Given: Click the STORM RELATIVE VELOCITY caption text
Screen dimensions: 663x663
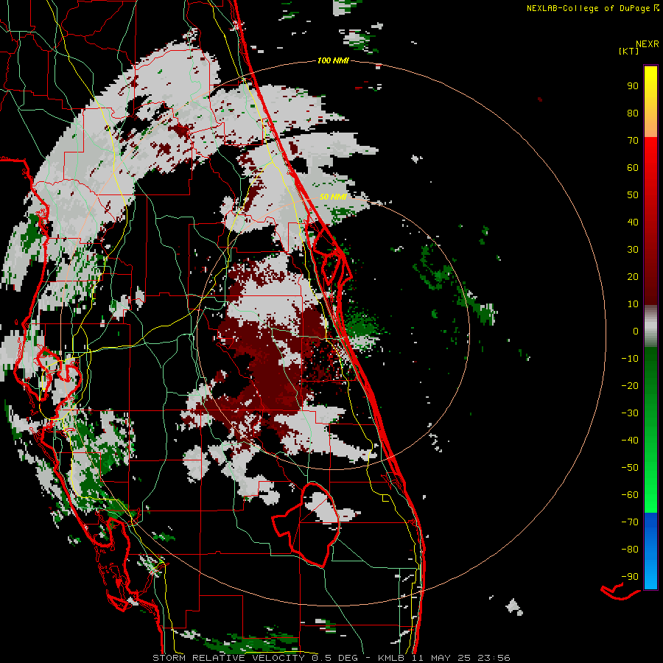Looking at the screenshot, I should [228, 658].
